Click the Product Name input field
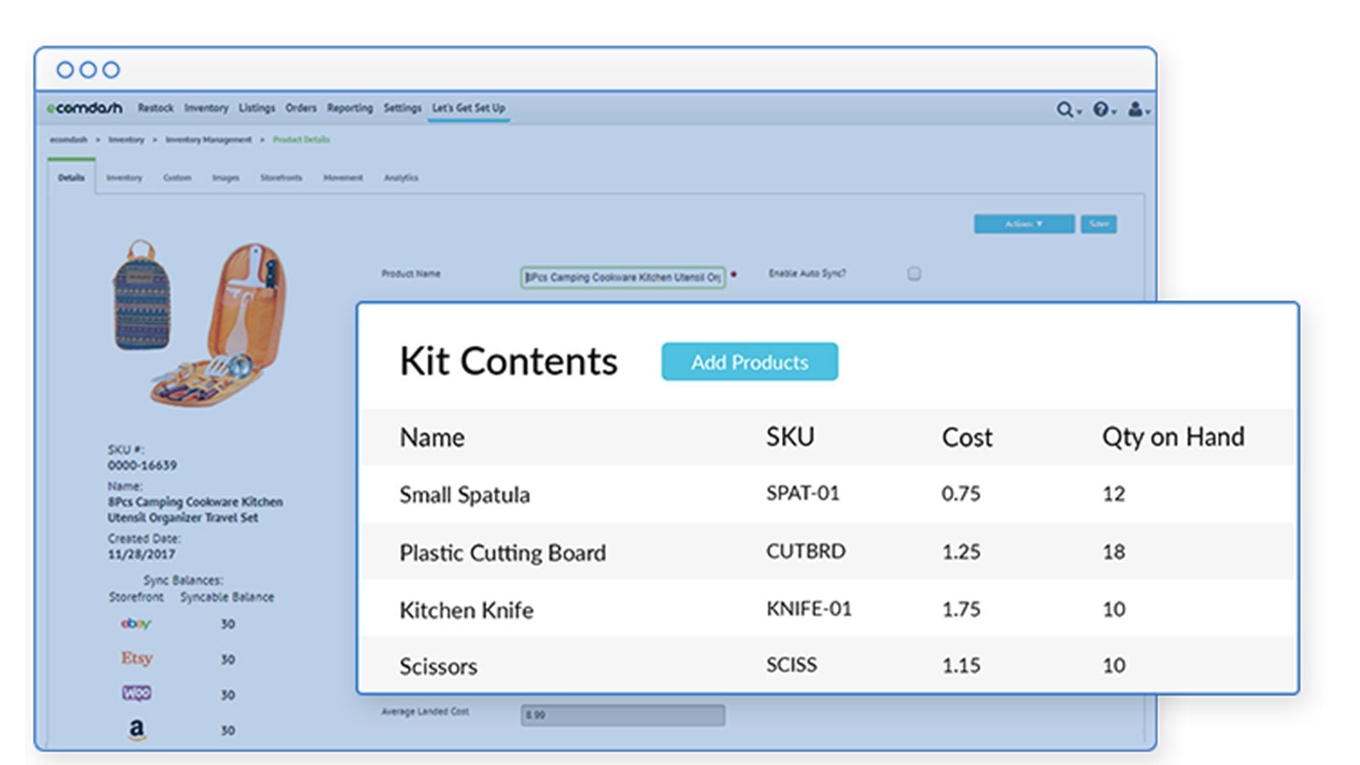This screenshot has height=765, width=1360. coord(622,277)
